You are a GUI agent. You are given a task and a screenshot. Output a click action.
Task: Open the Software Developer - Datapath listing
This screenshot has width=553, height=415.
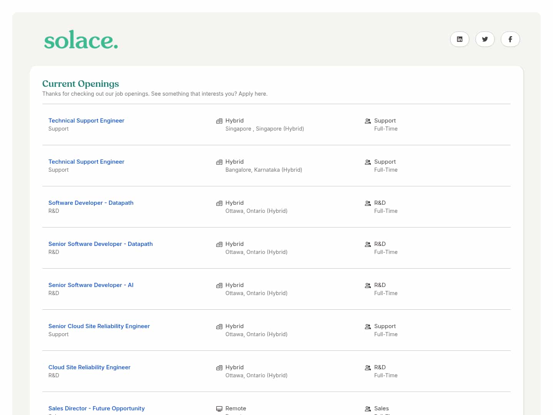click(x=91, y=203)
